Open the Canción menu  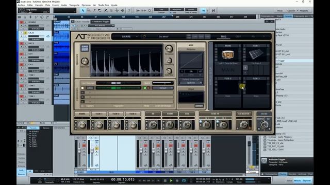[x=39, y=5]
